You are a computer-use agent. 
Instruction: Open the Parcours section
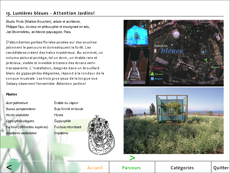pos(131,168)
